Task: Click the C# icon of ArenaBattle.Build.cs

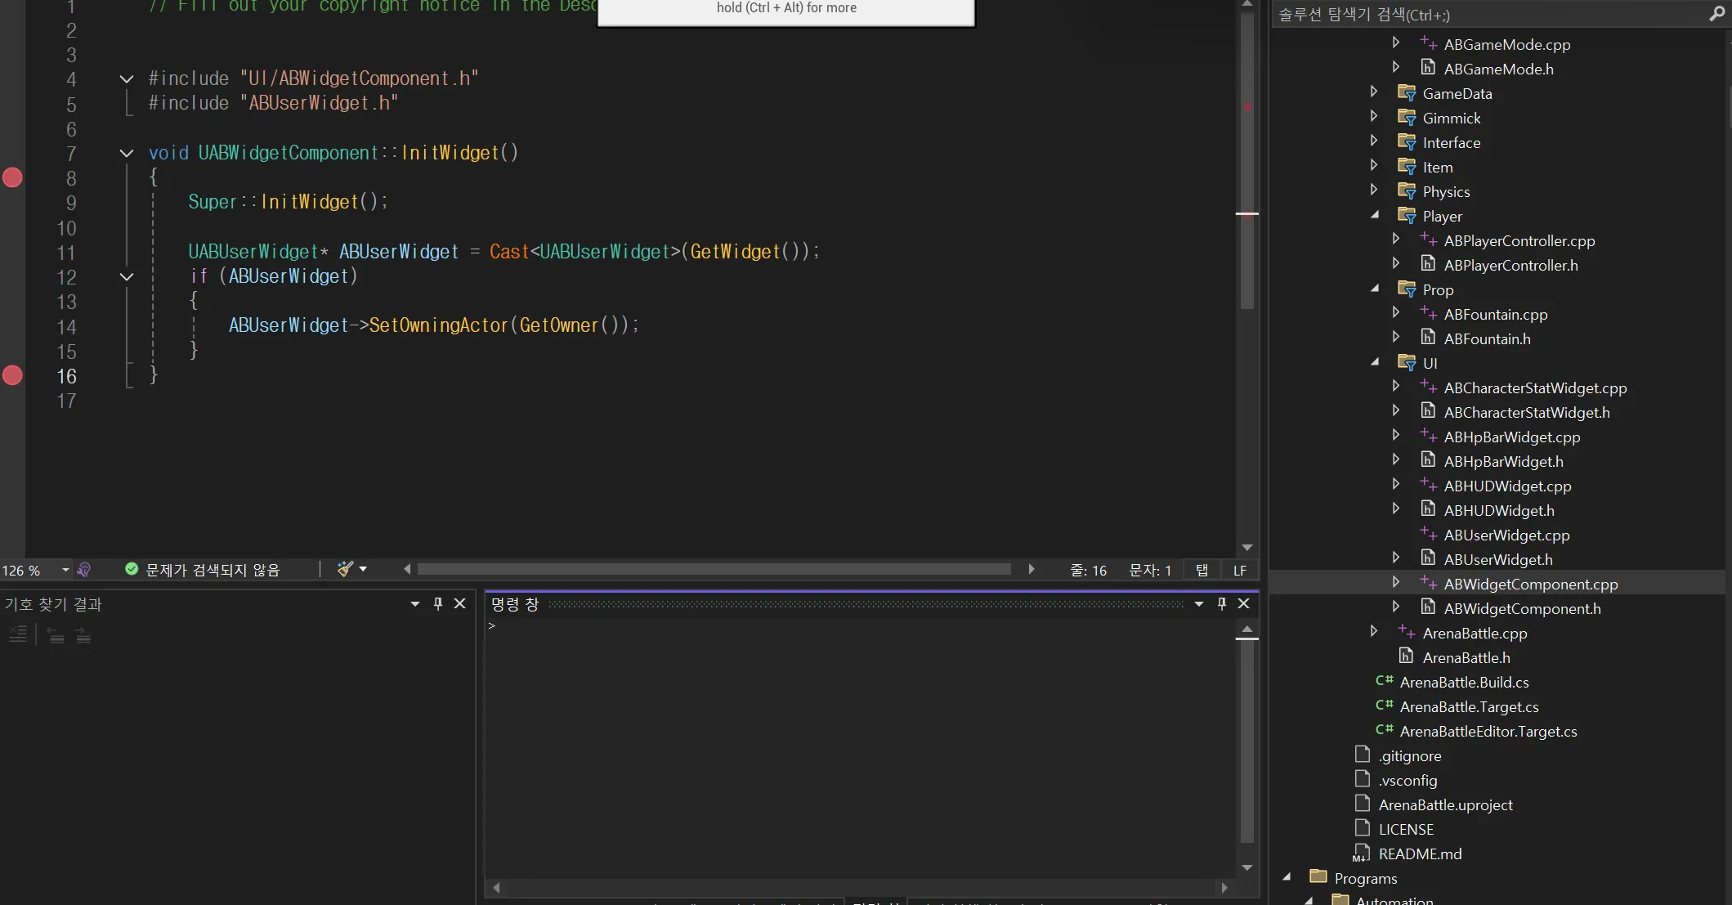Action: [1385, 681]
